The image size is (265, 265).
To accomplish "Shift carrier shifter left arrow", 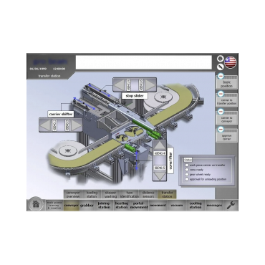I will click(x=46, y=125).
